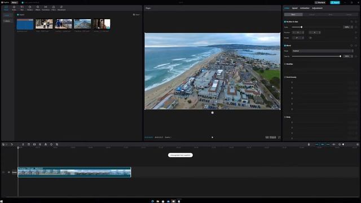361x203 pixels.
Task: Toggle the Position & Size checkbox
Action: point(285,21)
